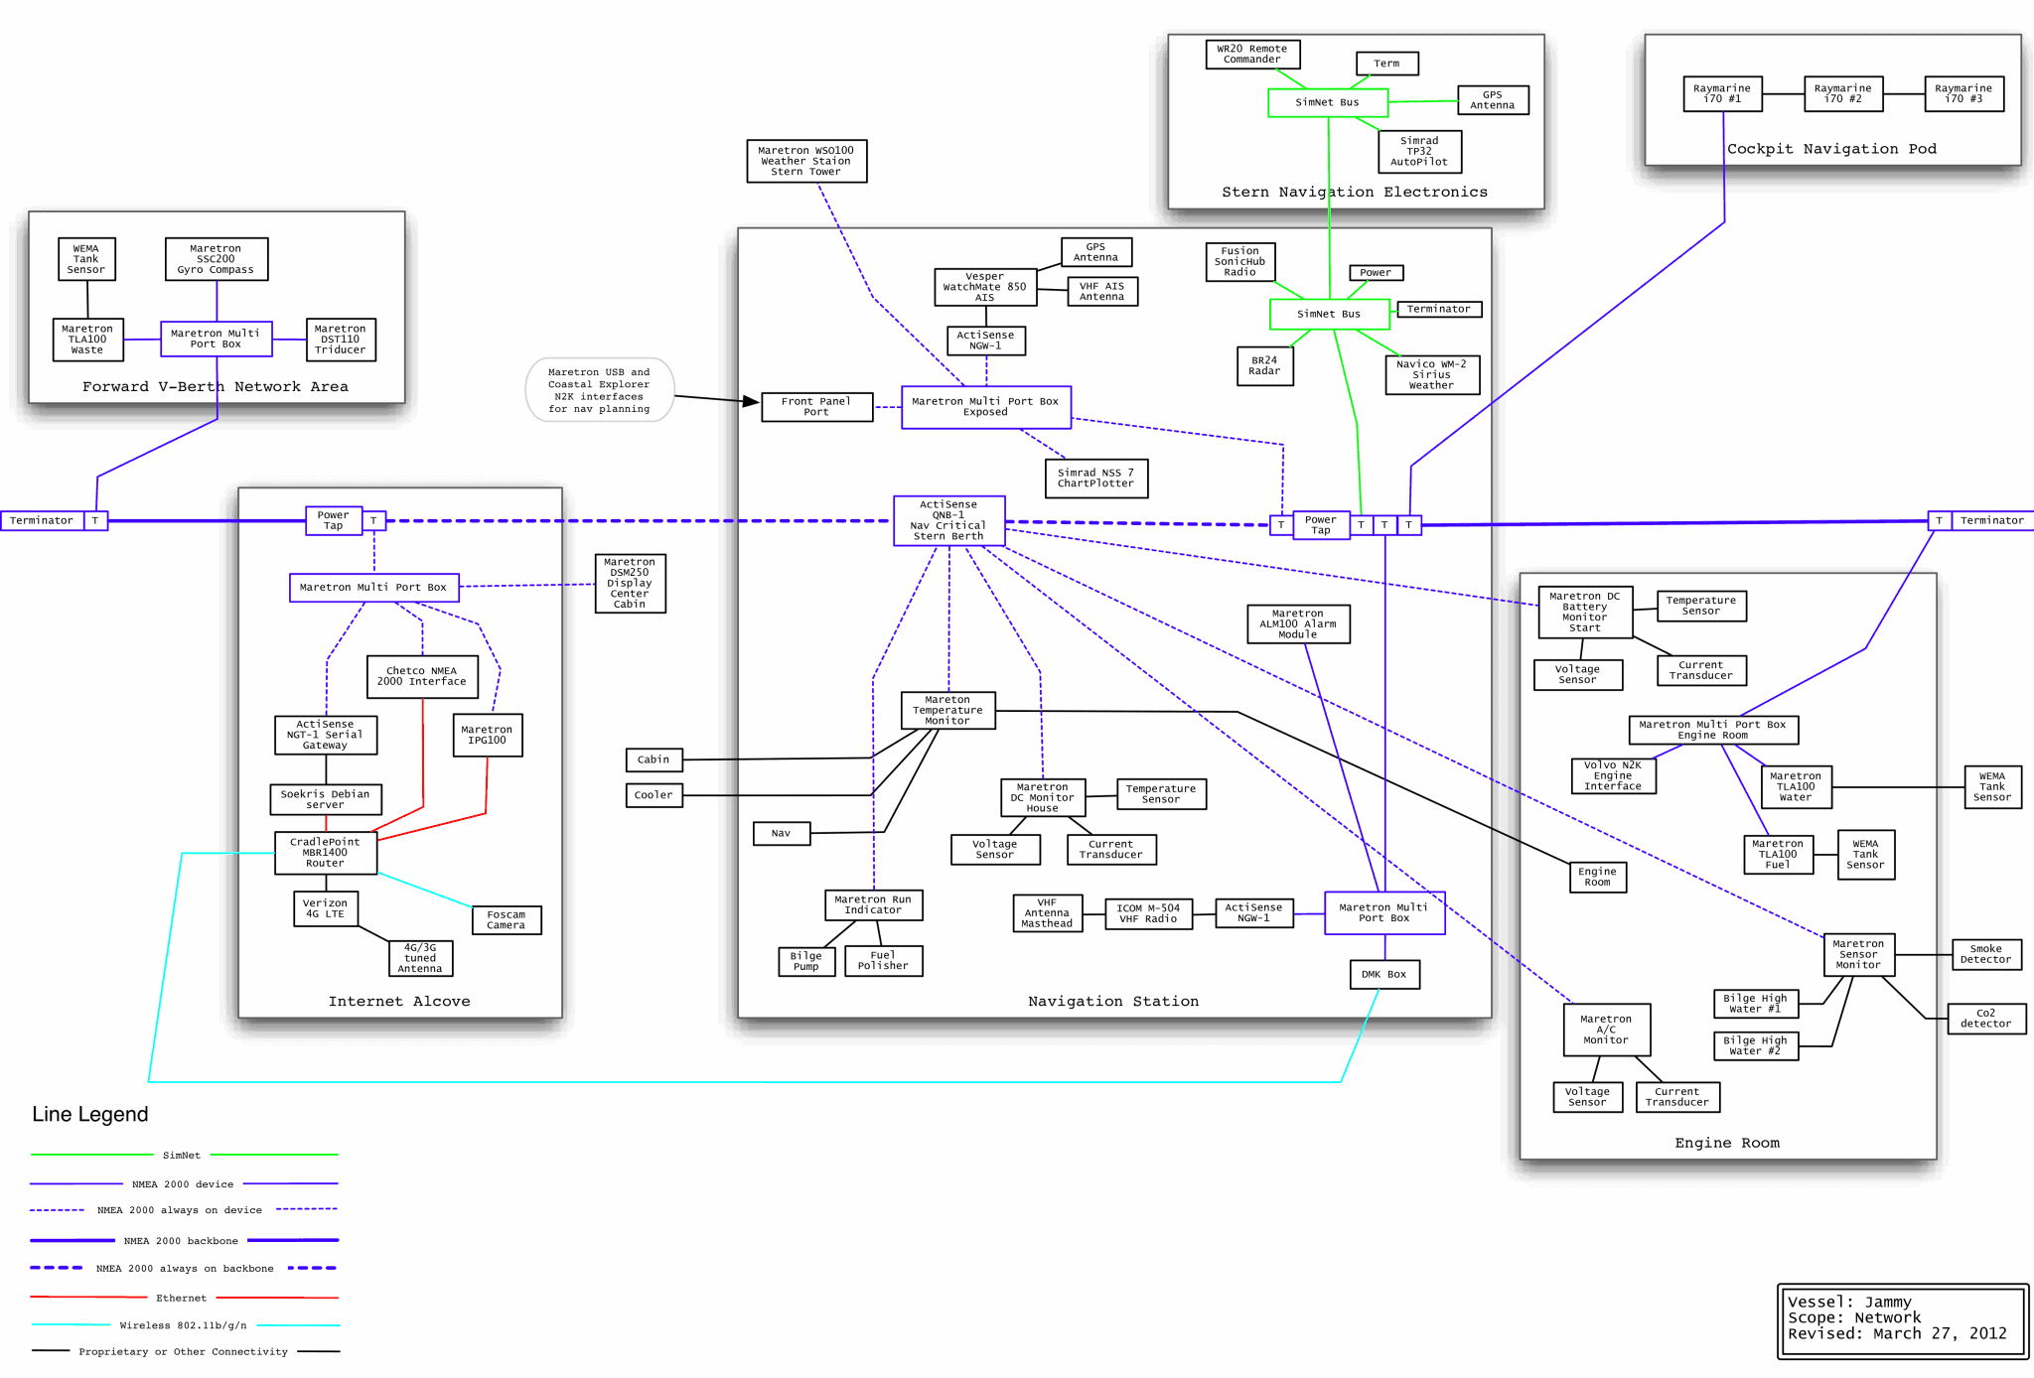This screenshot has height=1378, width=2034.
Task: Click the Maretron ALM100 Alarm Module box
Action: tap(1298, 624)
